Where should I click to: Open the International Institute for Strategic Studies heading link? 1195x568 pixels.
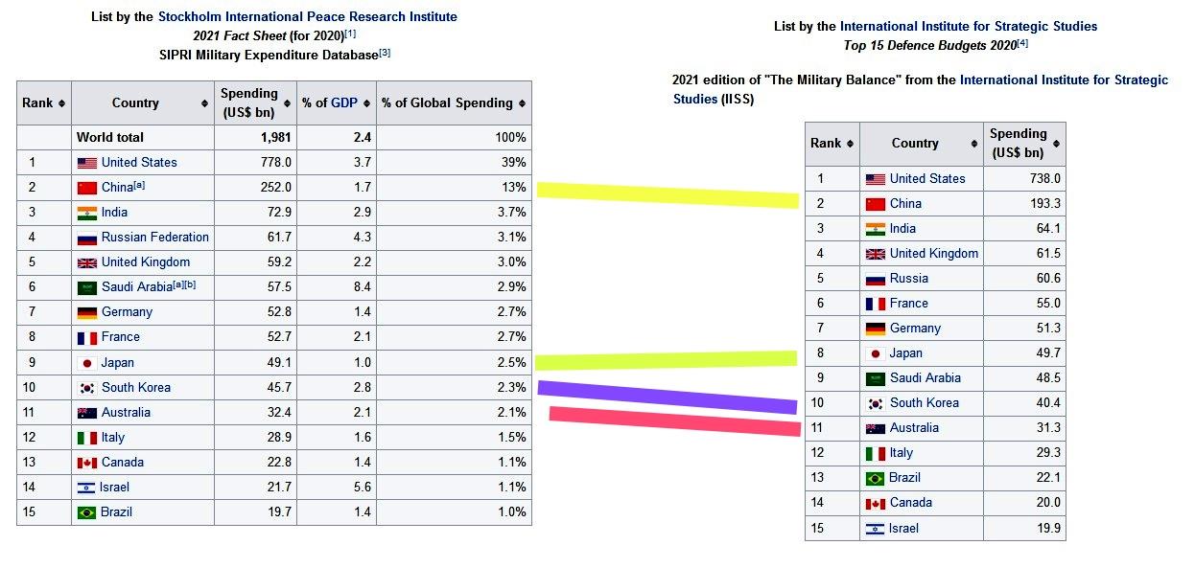tap(969, 26)
